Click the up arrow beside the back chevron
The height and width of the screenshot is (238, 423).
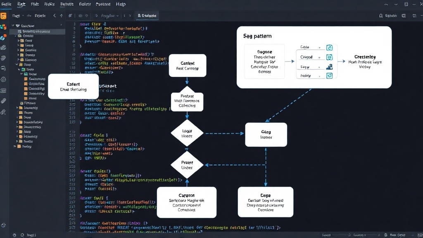61,16
